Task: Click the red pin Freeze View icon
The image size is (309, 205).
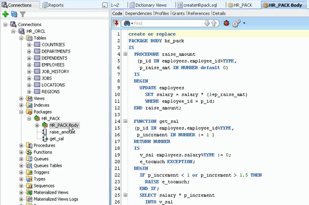Action: point(116,23)
